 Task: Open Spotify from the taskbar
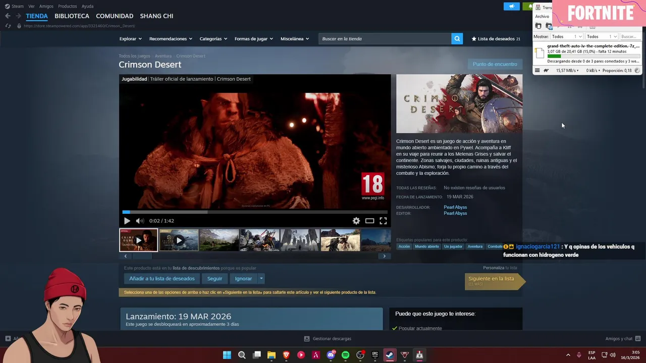(x=345, y=355)
